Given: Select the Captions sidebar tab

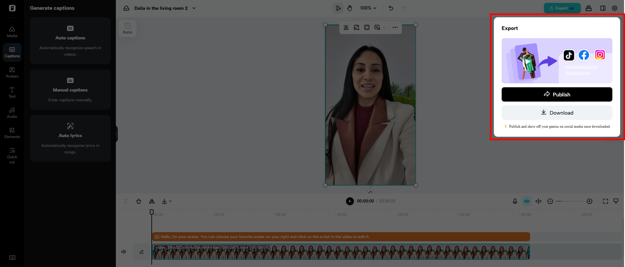Looking at the screenshot, I should 12,52.
